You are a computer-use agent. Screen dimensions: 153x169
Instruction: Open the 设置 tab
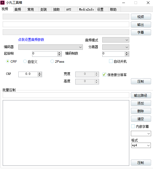point(102,9)
